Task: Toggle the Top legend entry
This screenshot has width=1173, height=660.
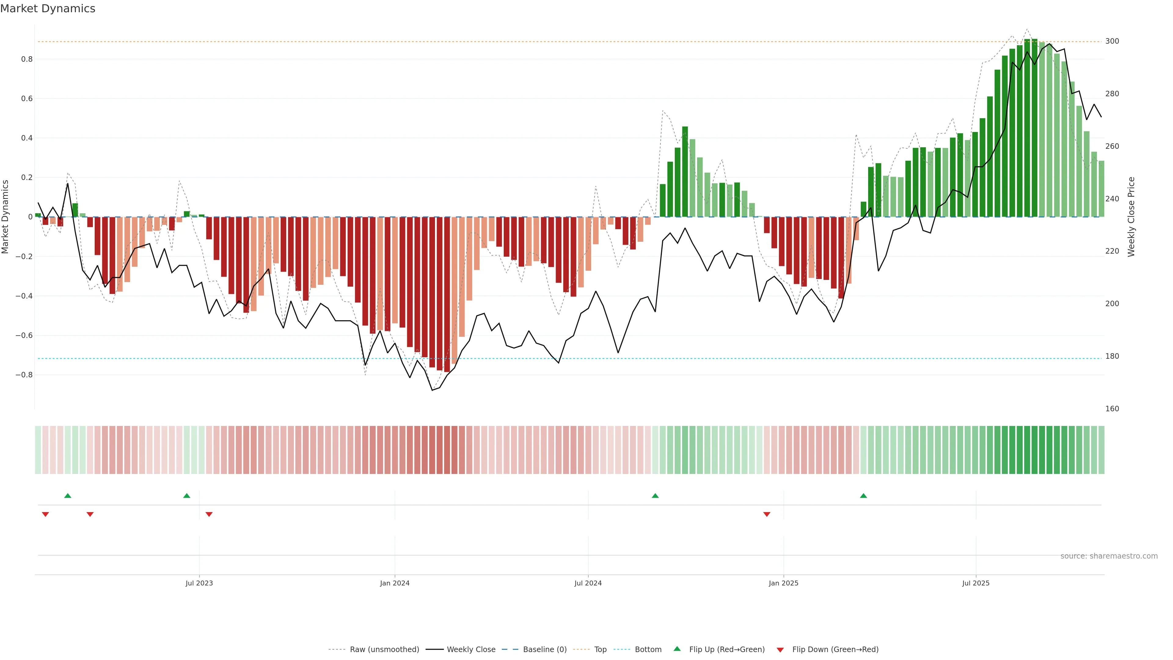Action: click(600, 650)
